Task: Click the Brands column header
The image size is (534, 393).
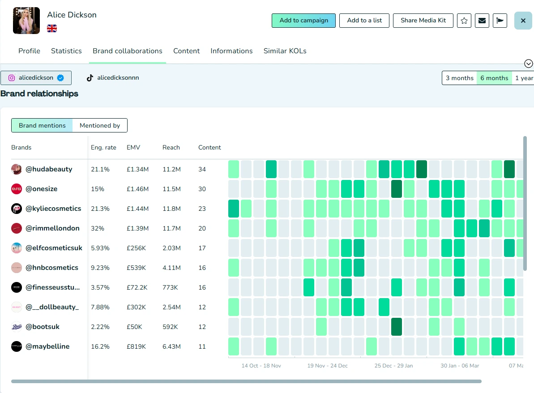Action: pyautogui.click(x=21, y=147)
